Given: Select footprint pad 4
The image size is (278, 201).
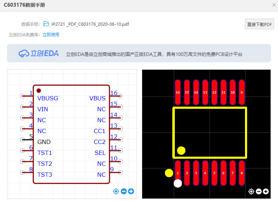Looking at the screenshot, I should click(x=205, y=173).
